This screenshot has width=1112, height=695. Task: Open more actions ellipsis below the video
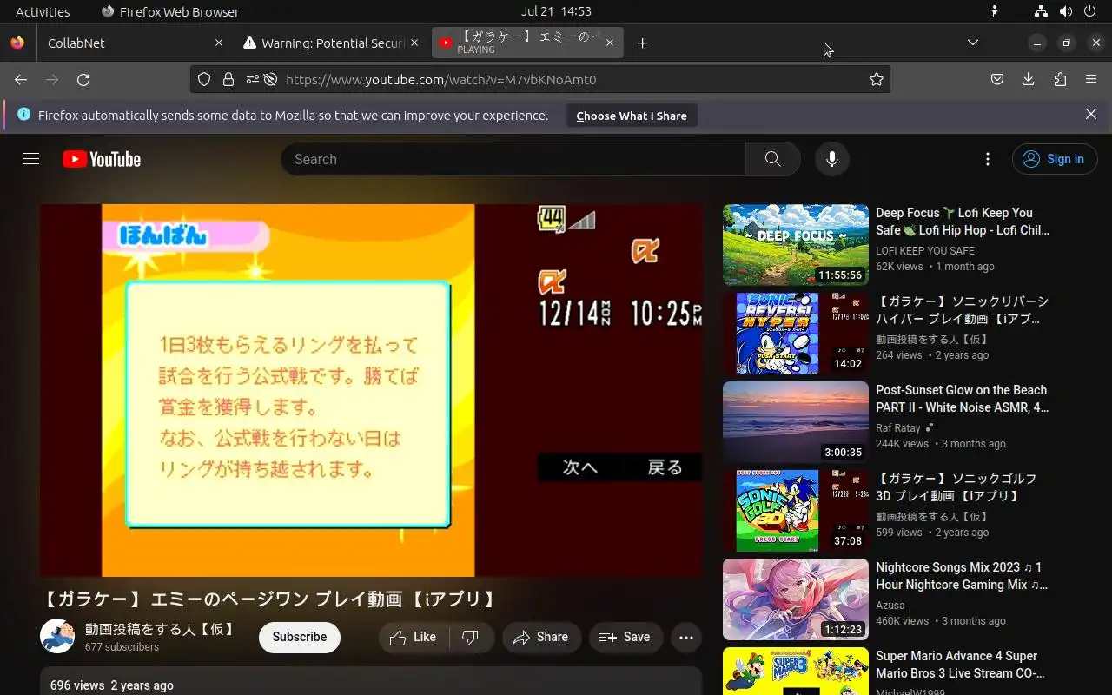pyautogui.click(x=685, y=638)
